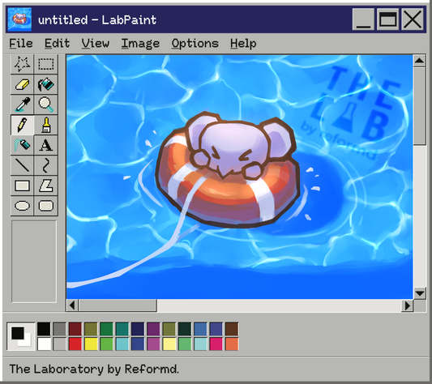Viewport: 432px width, 384px height.
Task: Click the painting canvas with floating mouse
Action: [239, 177]
